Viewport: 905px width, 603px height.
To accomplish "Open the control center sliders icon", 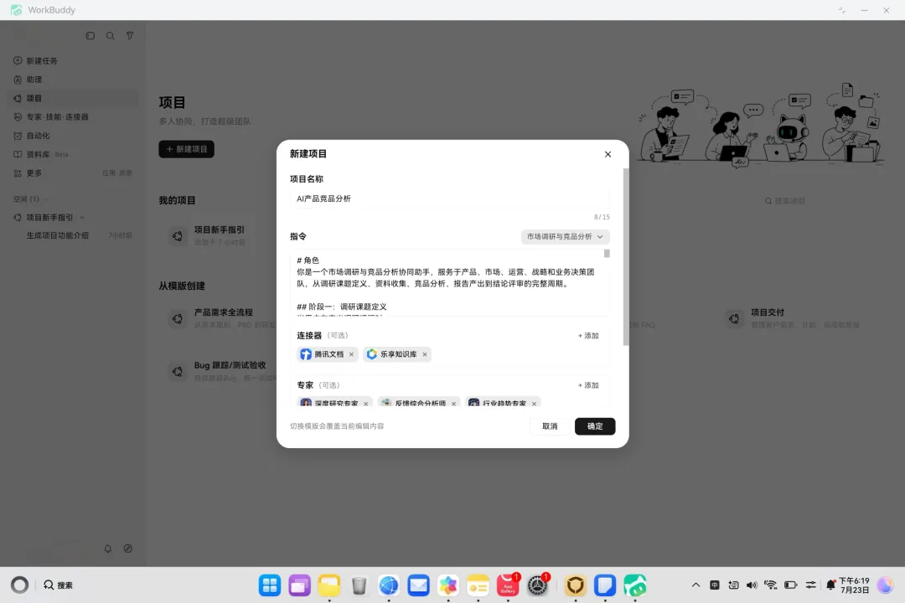I will tap(811, 585).
